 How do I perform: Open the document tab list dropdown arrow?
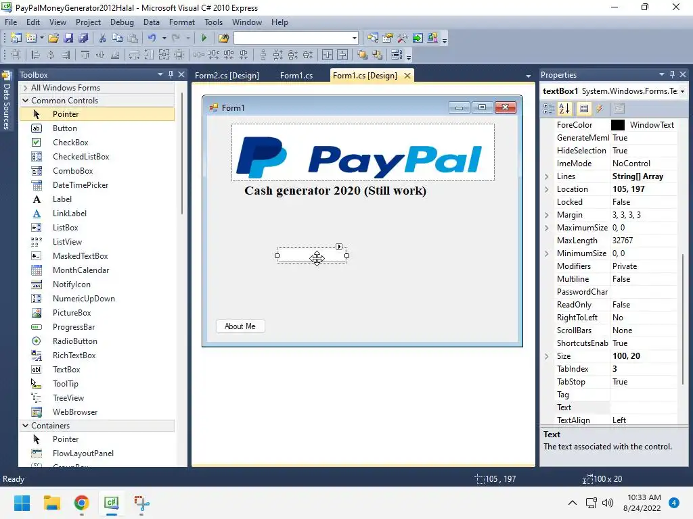click(528, 76)
